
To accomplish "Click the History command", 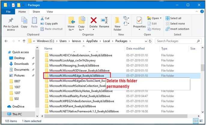I will tap(154, 29).
